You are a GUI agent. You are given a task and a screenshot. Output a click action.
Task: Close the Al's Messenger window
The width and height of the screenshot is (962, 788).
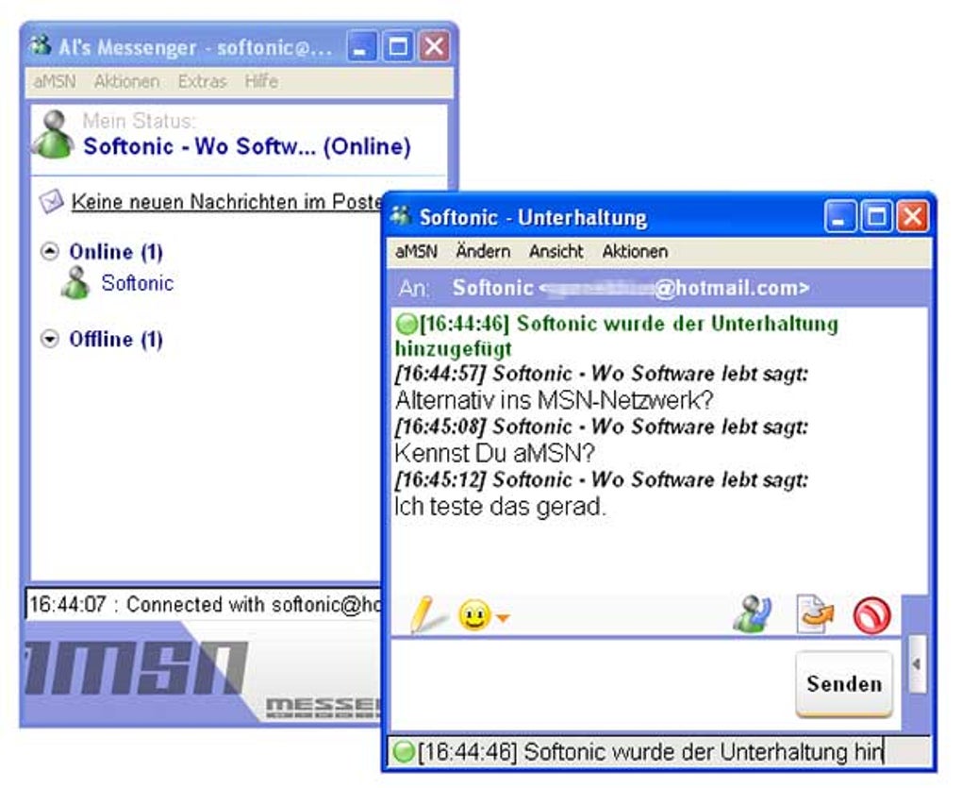pos(435,46)
